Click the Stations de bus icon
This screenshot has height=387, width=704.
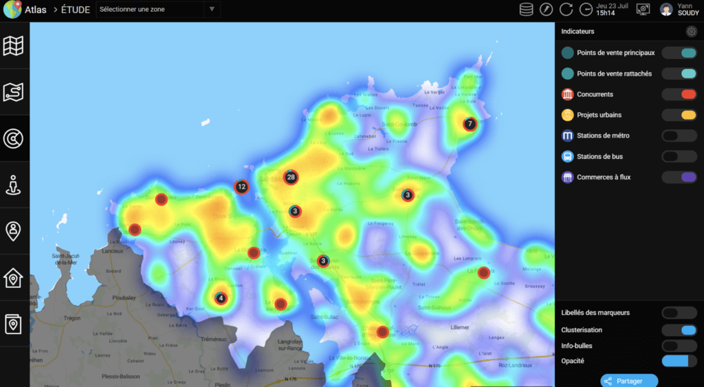coord(567,156)
